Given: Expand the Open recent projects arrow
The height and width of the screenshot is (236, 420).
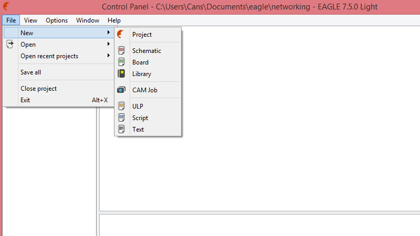Looking at the screenshot, I should pyautogui.click(x=109, y=56).
